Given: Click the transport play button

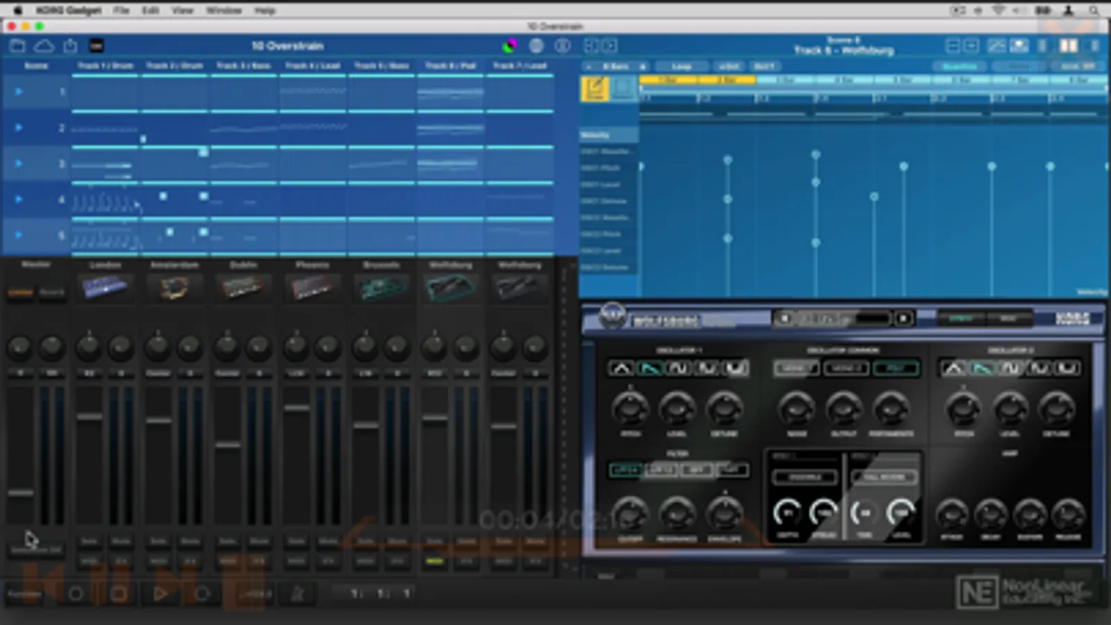Looking at the screenshot, I should [x=161, y=594].
